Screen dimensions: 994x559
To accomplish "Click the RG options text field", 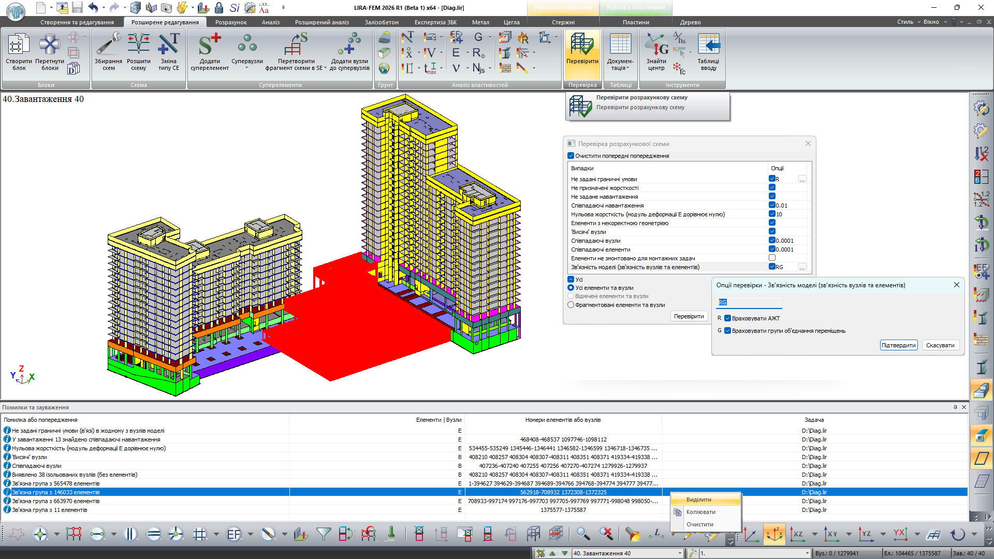I will 749,302.
